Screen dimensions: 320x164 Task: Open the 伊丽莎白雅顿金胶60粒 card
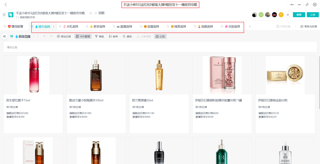(285, 95)
